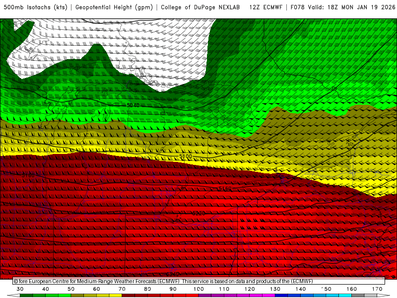Click the 50 kt value on legend
This screenshot has width=397, height=298.
(71, 289)
